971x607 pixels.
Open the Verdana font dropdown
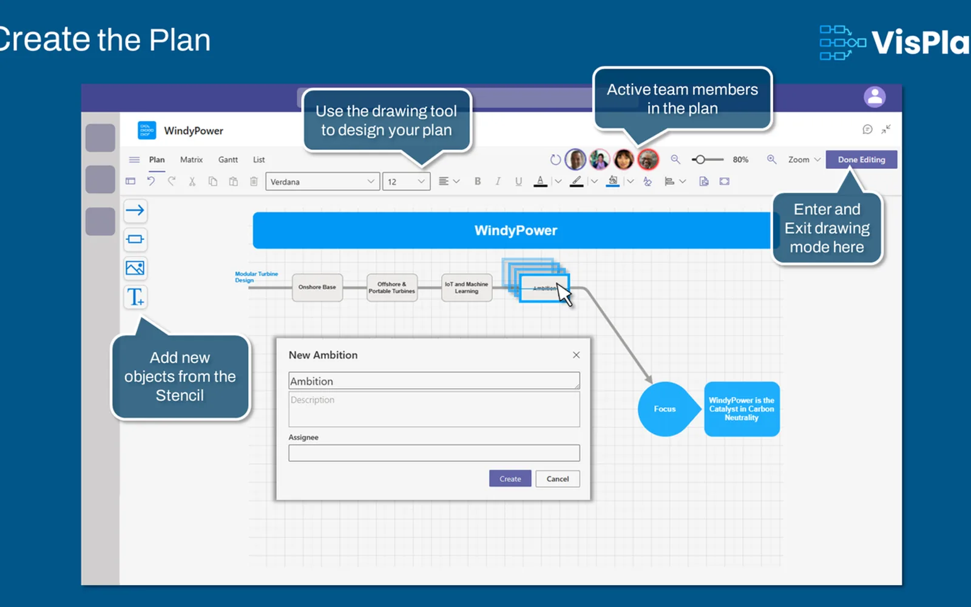(x=323, y=181)
